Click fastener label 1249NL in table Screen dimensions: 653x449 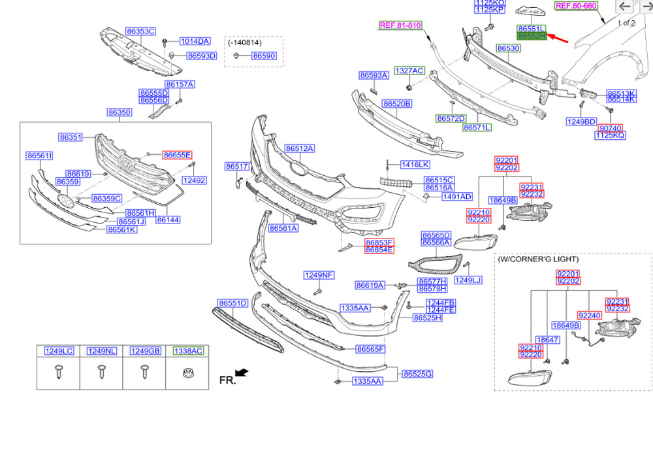[x=102, y=352]
